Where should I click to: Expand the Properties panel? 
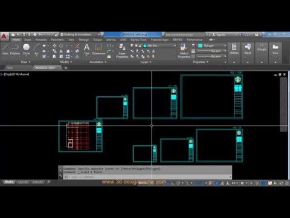click(x=201, y=62)
